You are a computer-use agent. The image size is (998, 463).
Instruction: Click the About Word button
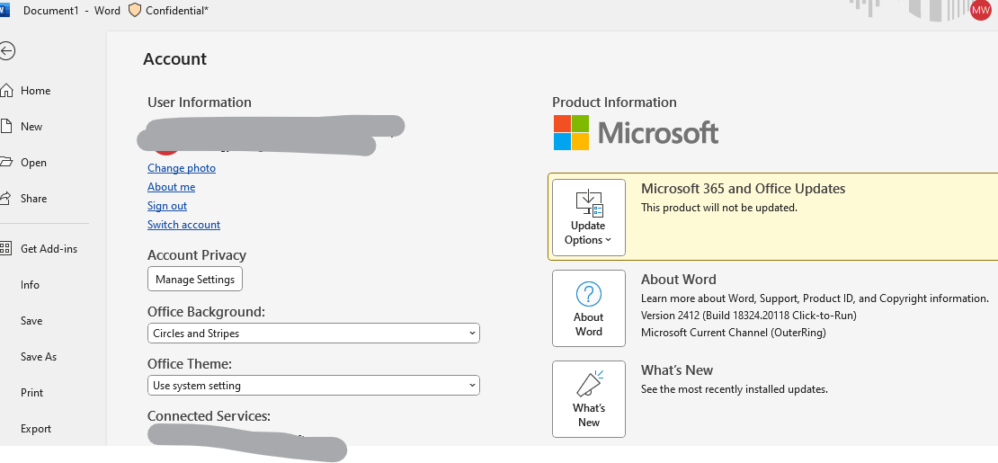point(589,308)
